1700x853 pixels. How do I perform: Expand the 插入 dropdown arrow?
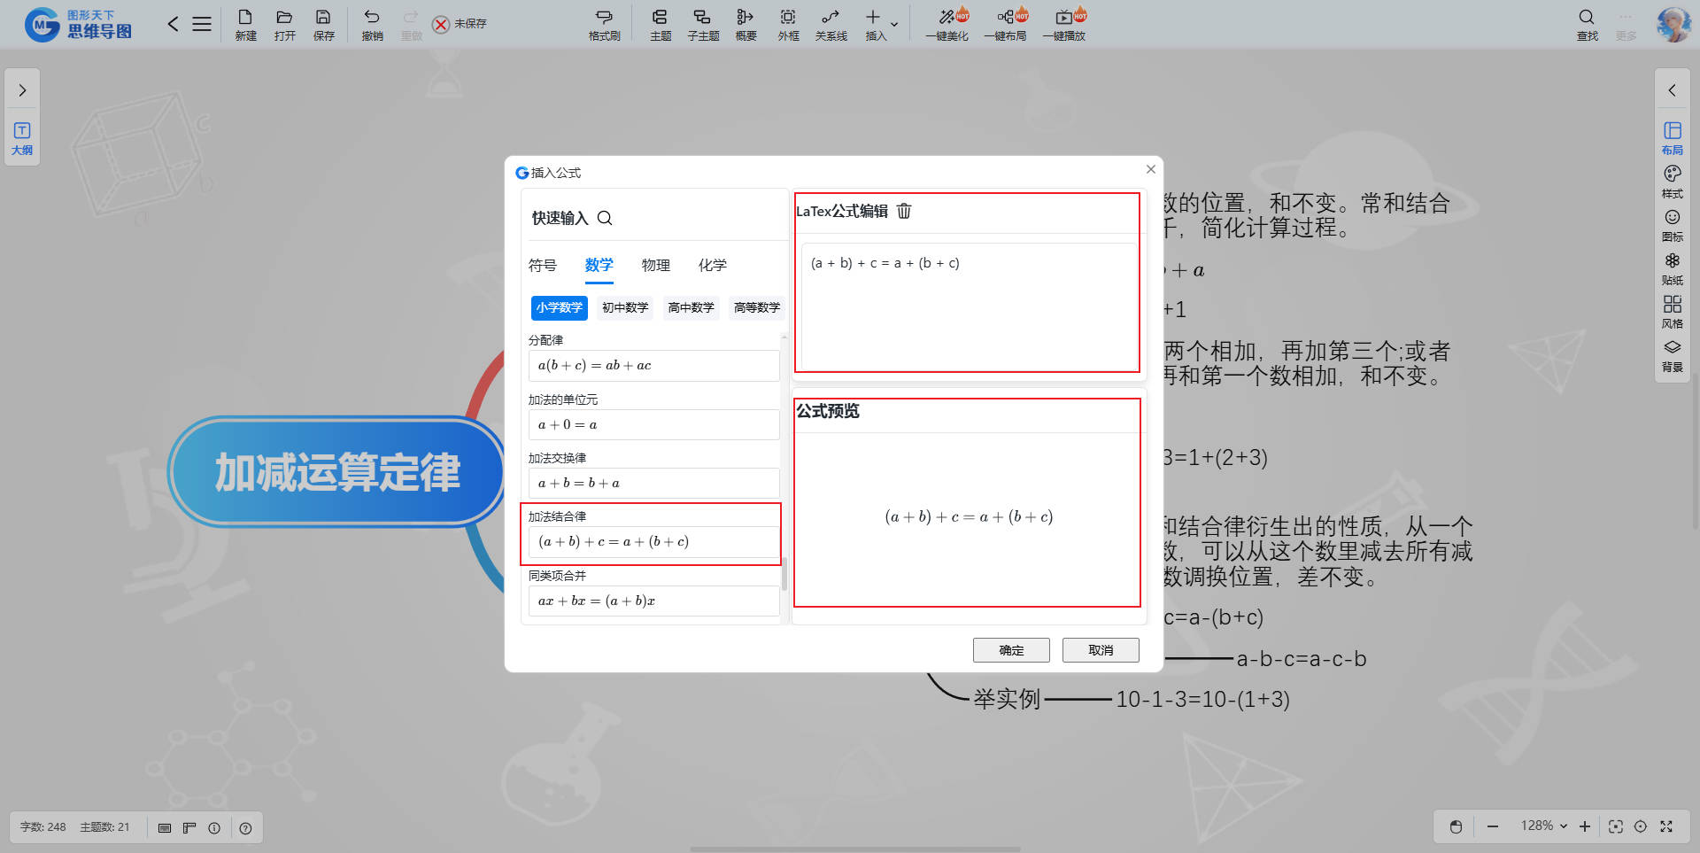[894, 24]
